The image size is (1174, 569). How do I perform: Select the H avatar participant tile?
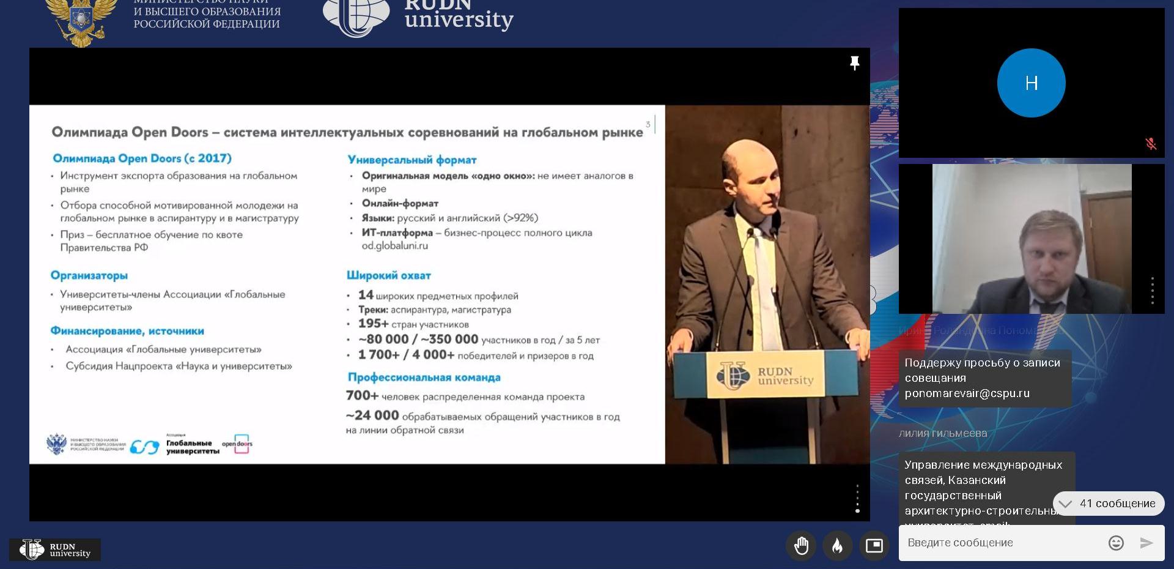point(1031,83)
